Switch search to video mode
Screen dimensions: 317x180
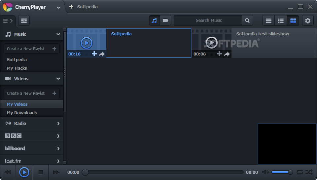(x=165, y=20)
